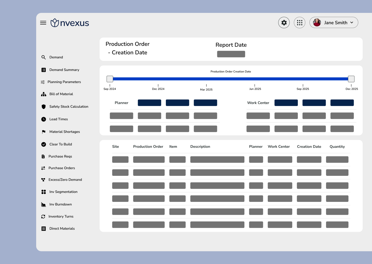Open the hamburger menu icon
Image resolution: width=372 pixels, height=264 pixels.
(x=43, y=23)
